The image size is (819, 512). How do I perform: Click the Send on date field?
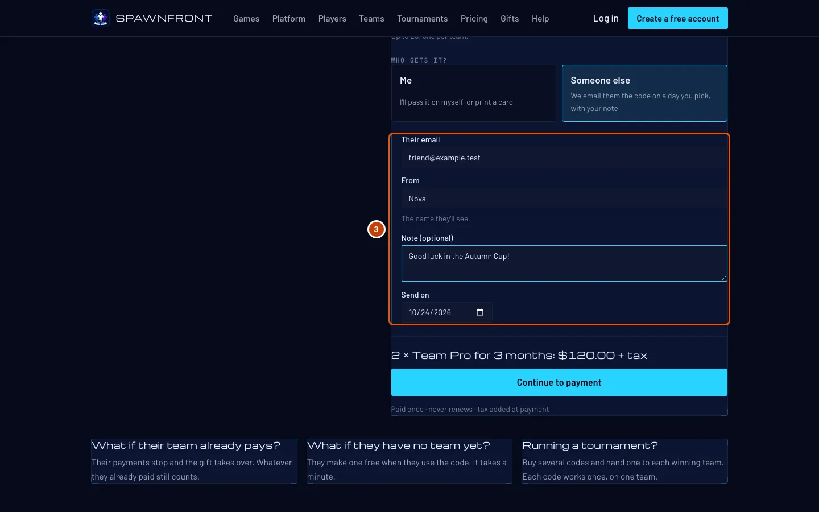(x=447, y=312)
